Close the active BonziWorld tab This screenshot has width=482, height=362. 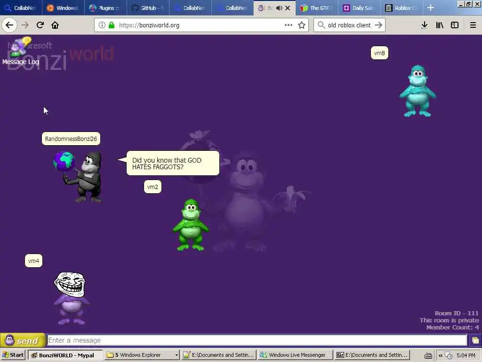pyautogui.click(x=288, y=8)
